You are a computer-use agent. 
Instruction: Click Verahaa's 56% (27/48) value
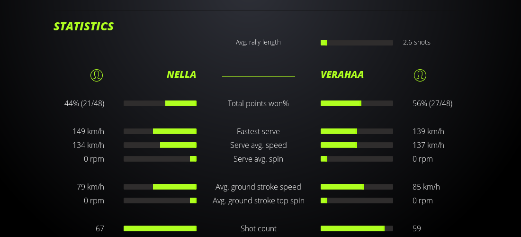point(432,103)
